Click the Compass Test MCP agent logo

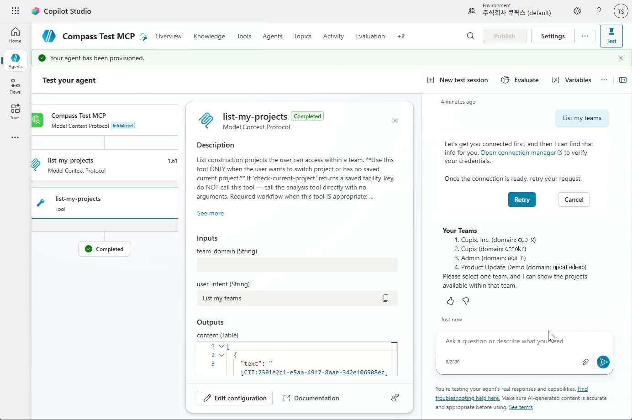pyautogui.click(x=49, y=36)
